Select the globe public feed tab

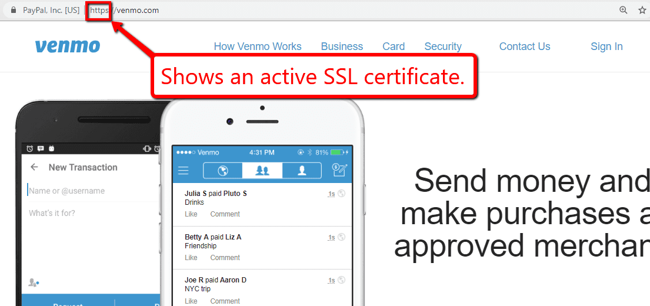click(223, 171)
